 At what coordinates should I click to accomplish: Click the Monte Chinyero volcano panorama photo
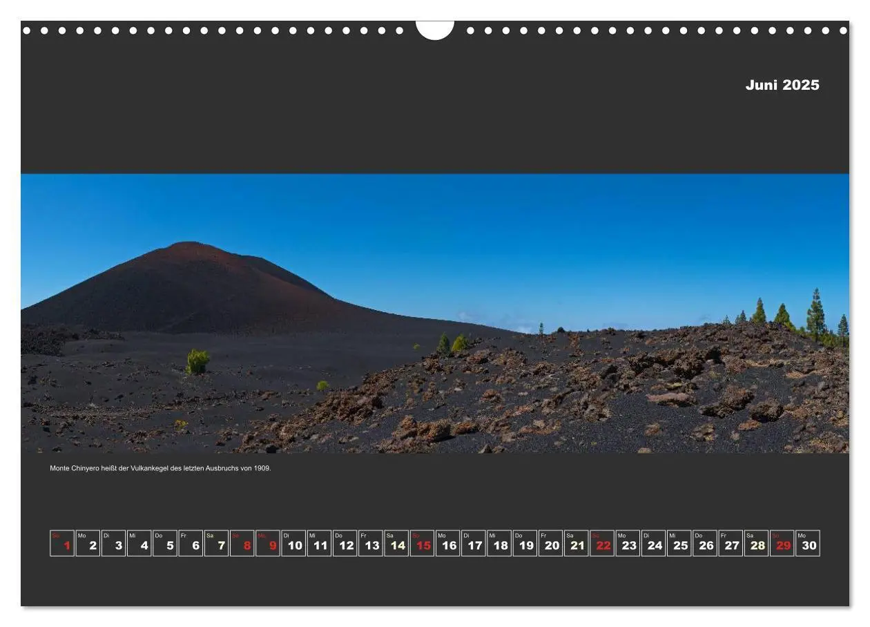click(435, 313)
